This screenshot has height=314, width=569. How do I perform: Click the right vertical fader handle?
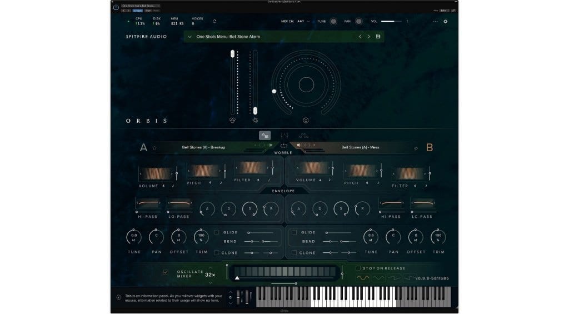tap(255, 111)
